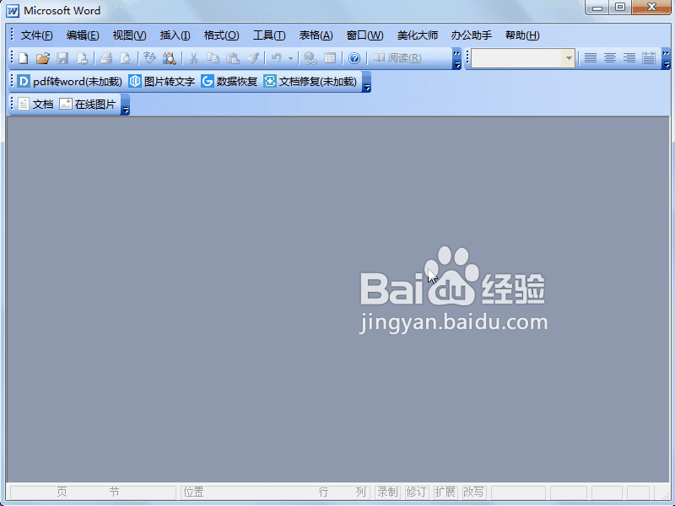The height and width of the screenshot is (506, 675).
Task: Click the Cut scissors icon
Action: coord(194,58)
